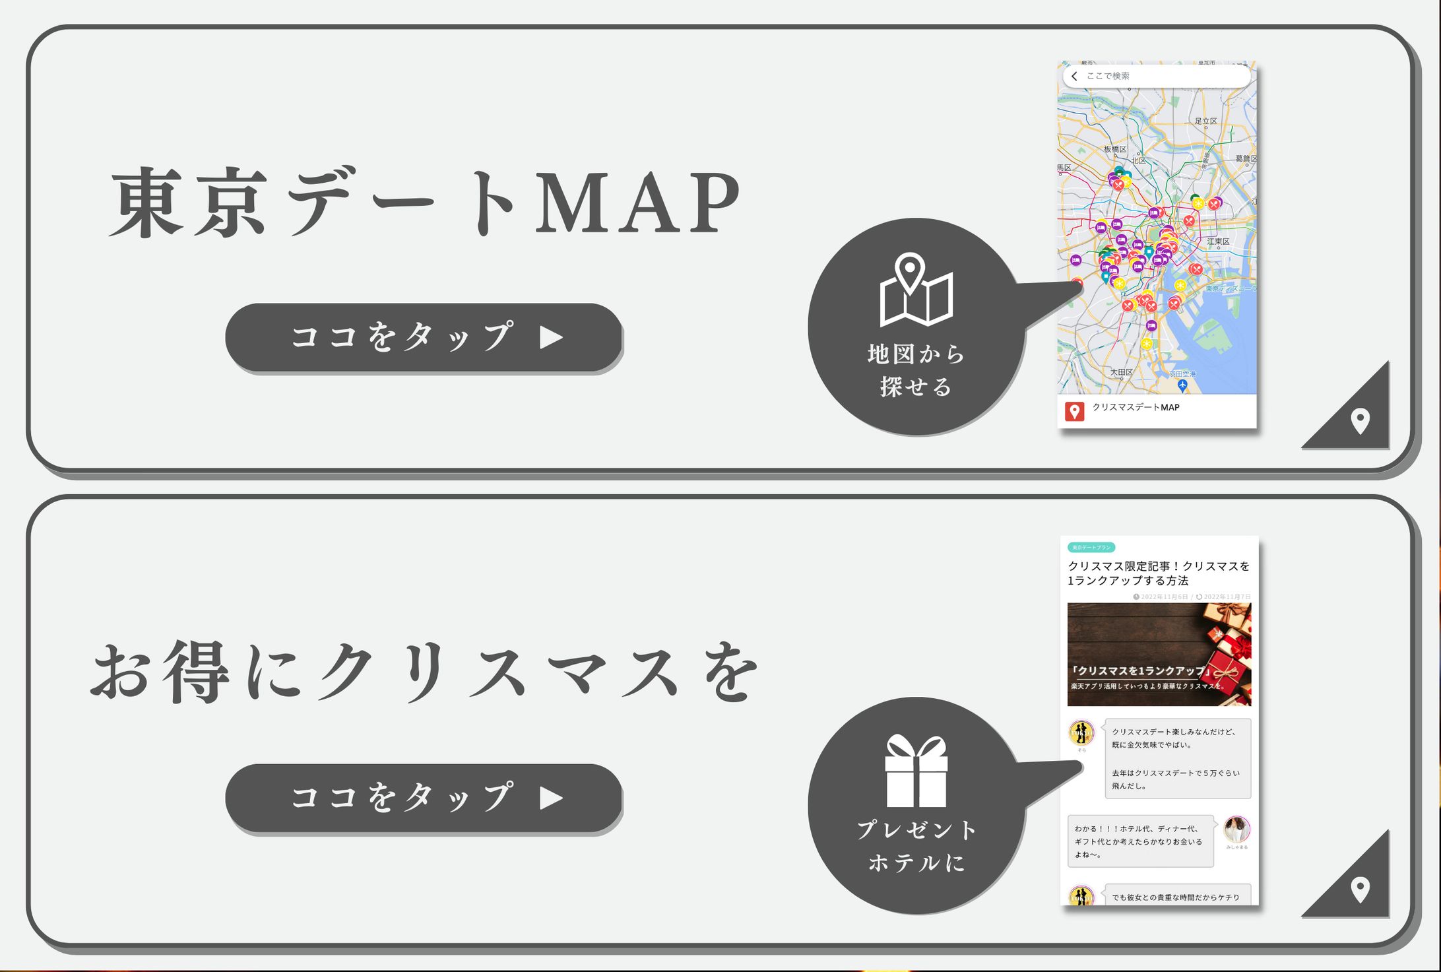Click the chat bubble starting わかる！！！ホテル代
This screenshot has height=972, width=1441.
(1141, 841)
